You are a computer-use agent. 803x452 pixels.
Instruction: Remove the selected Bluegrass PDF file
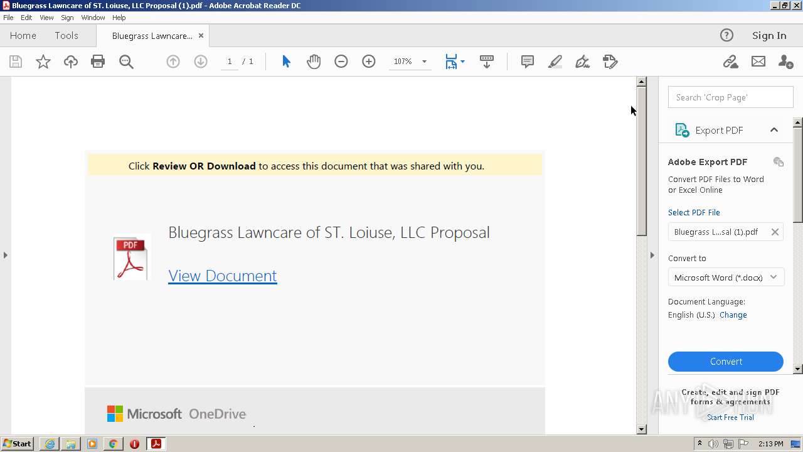click(775, 232)
